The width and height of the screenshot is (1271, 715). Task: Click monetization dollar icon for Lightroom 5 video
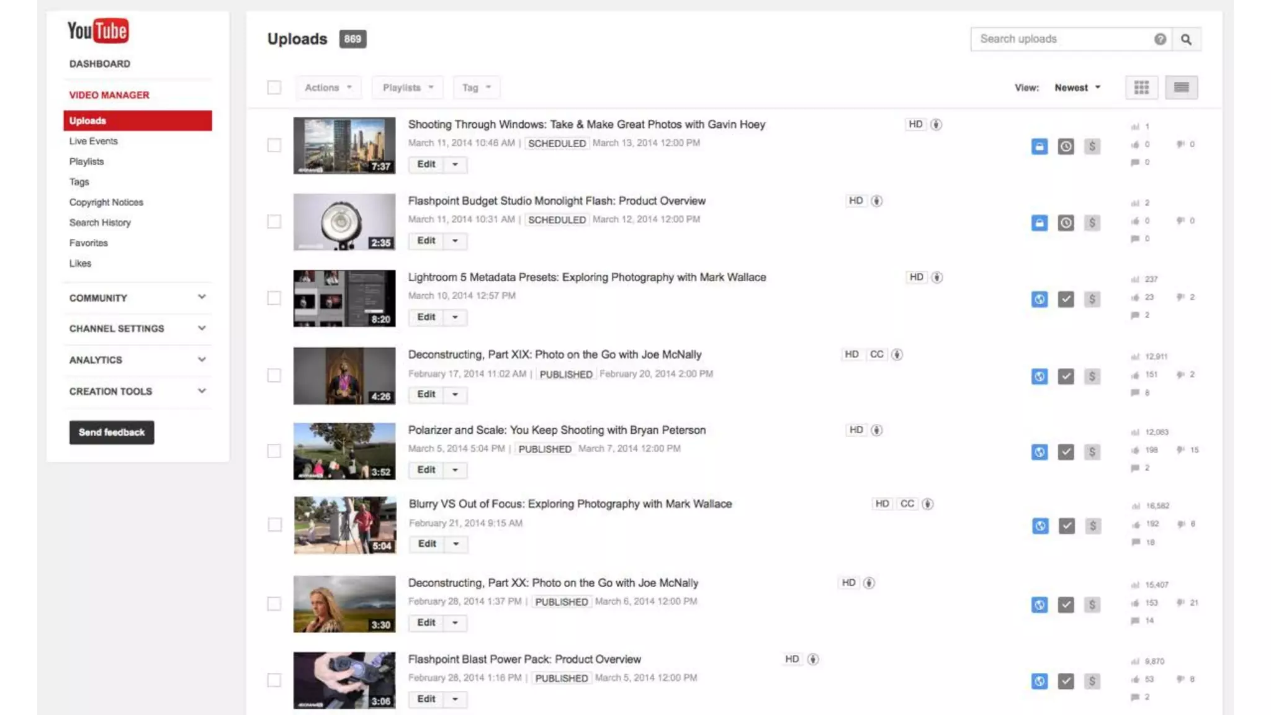tap(1092, 299)
